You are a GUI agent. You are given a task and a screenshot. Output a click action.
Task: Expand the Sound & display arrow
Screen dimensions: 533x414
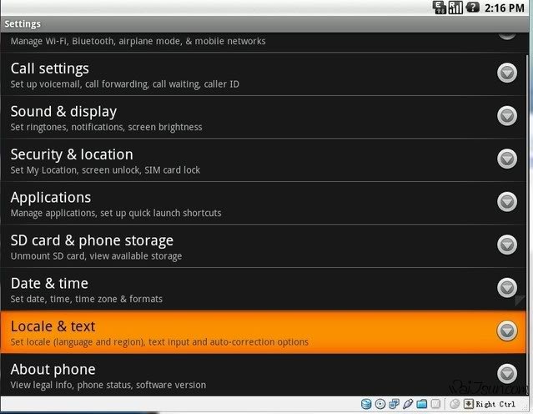point(507,116)
